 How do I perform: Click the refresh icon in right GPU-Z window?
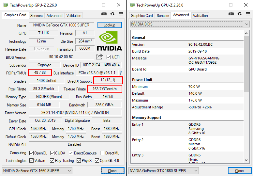coord(239,14)
